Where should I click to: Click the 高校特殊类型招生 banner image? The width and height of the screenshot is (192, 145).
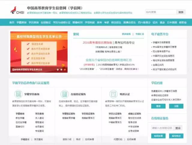[x=39, y=52]
